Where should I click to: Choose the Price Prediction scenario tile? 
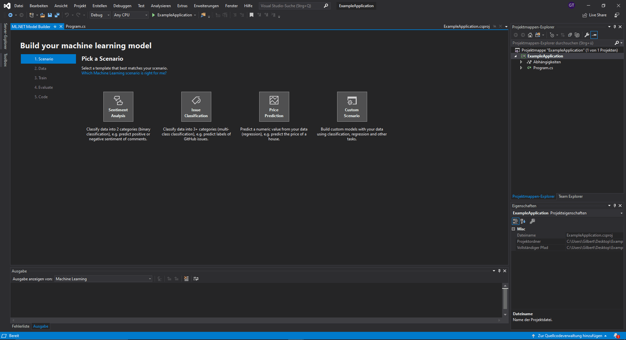coord(274,107)
